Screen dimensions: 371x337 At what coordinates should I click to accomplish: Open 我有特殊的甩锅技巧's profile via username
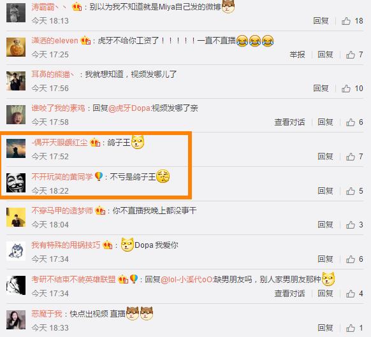66,245
